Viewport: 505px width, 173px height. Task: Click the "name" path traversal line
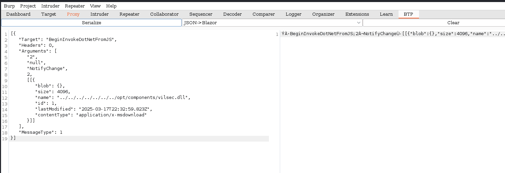click(x=113, y=97)
